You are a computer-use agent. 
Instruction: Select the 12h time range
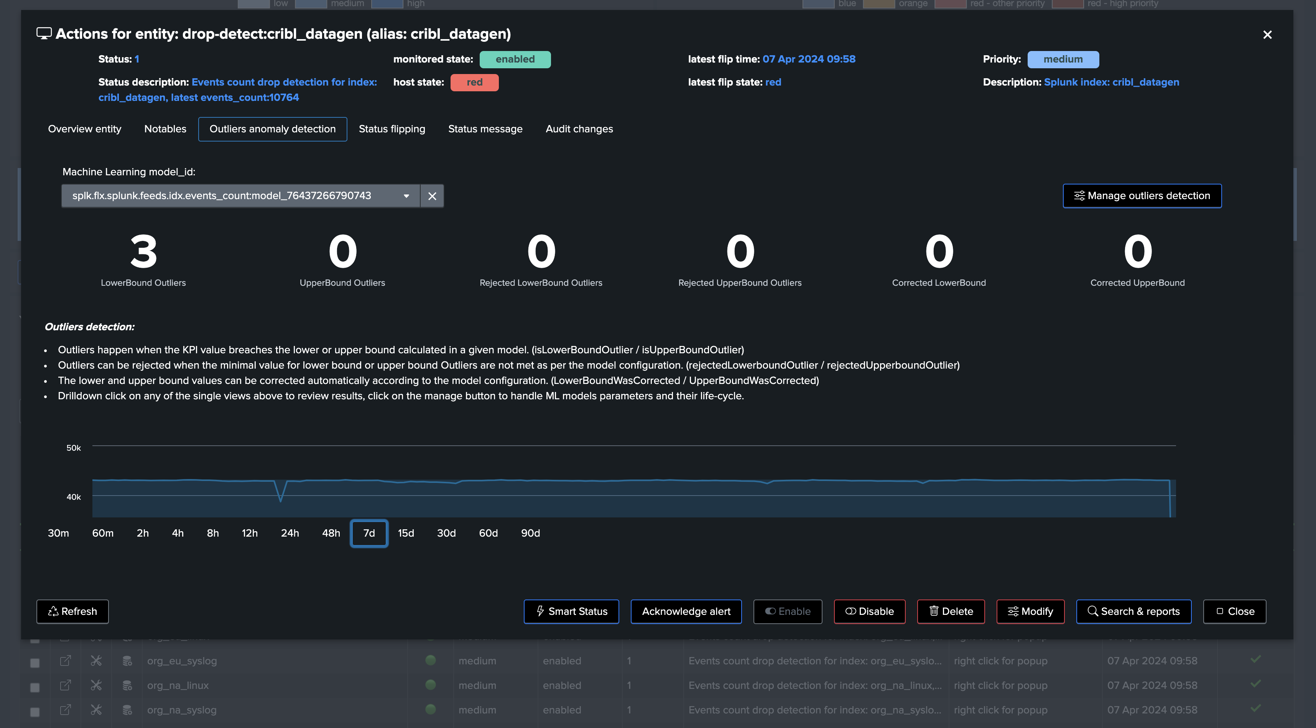(249, 533)
